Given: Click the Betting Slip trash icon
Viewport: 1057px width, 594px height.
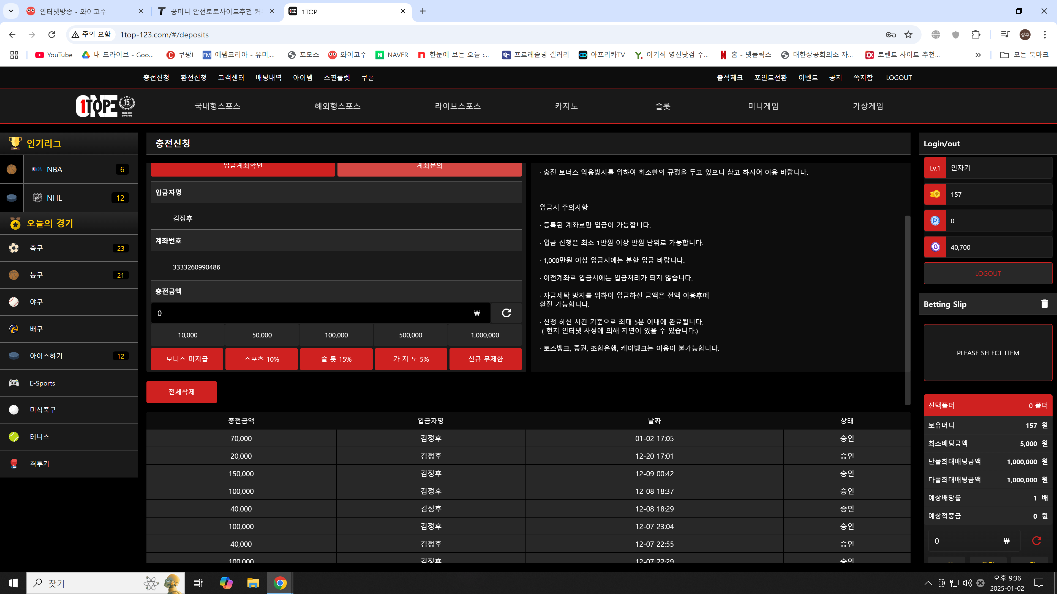Looking at the screenshot, I should click(x=1044, y=304).
